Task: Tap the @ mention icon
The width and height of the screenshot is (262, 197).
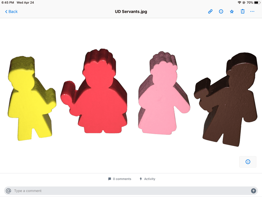Action: click(x=8, y=191)
